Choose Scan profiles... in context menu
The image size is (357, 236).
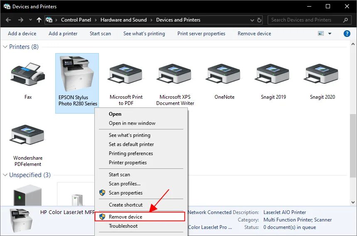coord(141,183)
